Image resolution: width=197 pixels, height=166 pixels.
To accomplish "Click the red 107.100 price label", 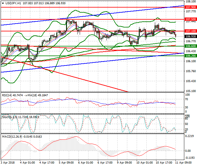I will pos(190,31).
